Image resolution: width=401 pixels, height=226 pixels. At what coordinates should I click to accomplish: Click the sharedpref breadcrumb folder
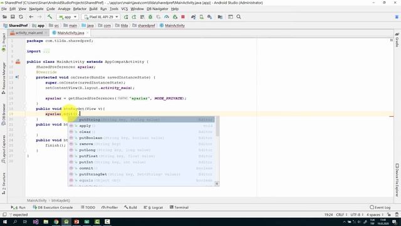coord(143,25)
